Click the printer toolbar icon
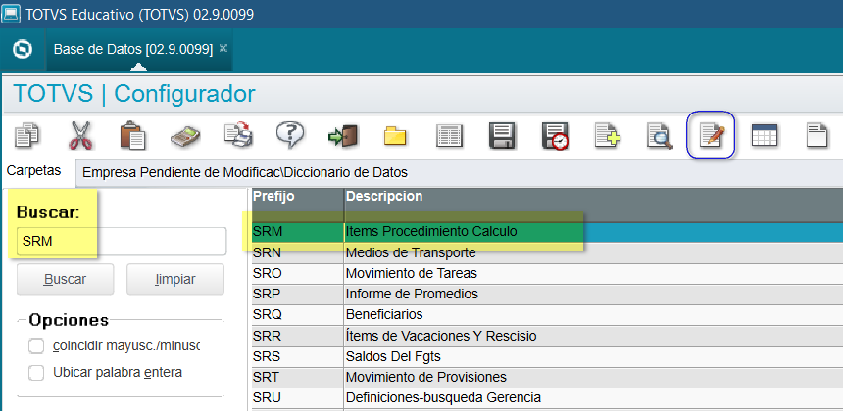Image resolution: width=843 pixels, height=411 pixels. 238,135
